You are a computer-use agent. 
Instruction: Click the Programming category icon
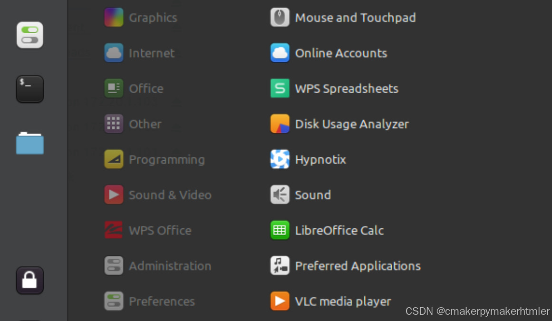coord(114,159)
